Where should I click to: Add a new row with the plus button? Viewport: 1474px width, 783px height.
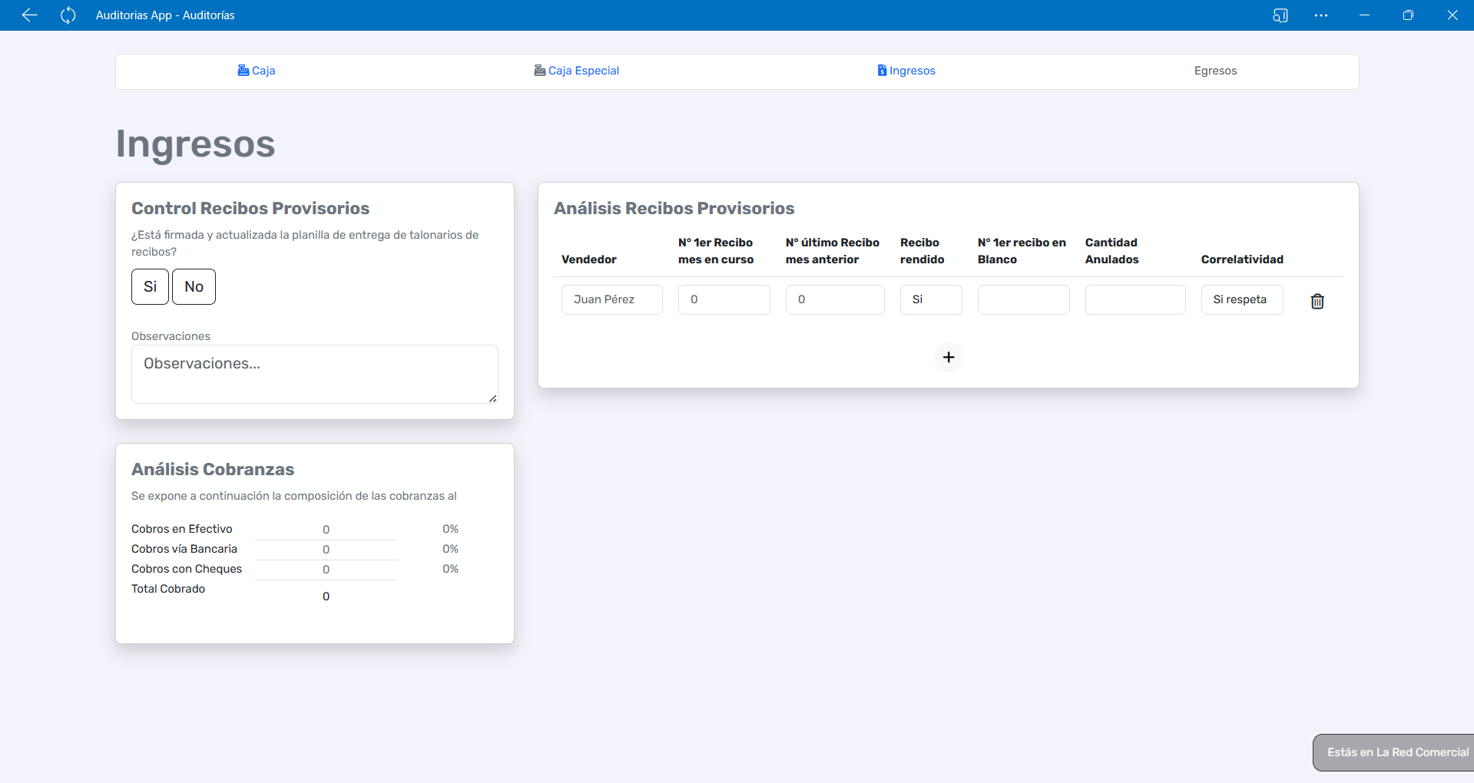[948, 357]
